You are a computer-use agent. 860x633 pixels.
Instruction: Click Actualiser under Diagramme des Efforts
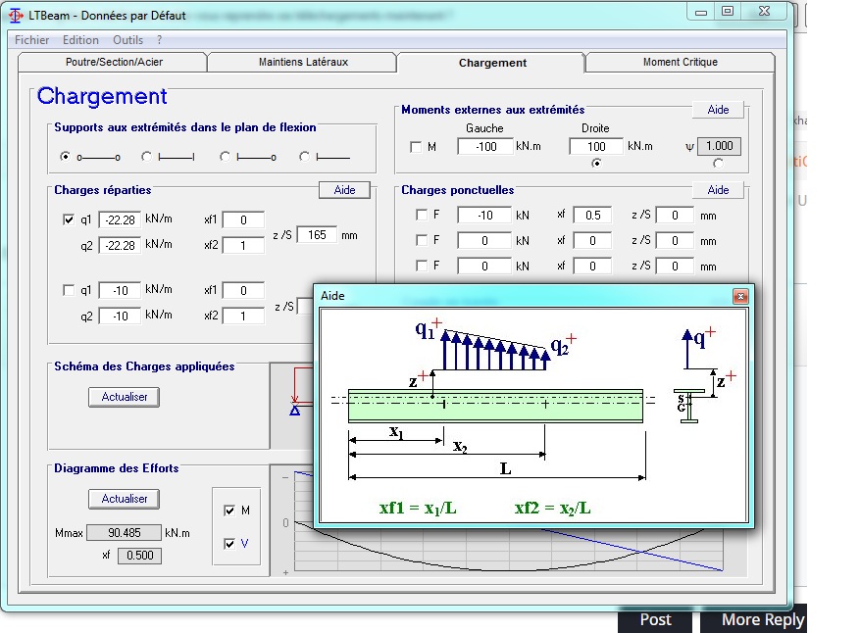point(124,499)
